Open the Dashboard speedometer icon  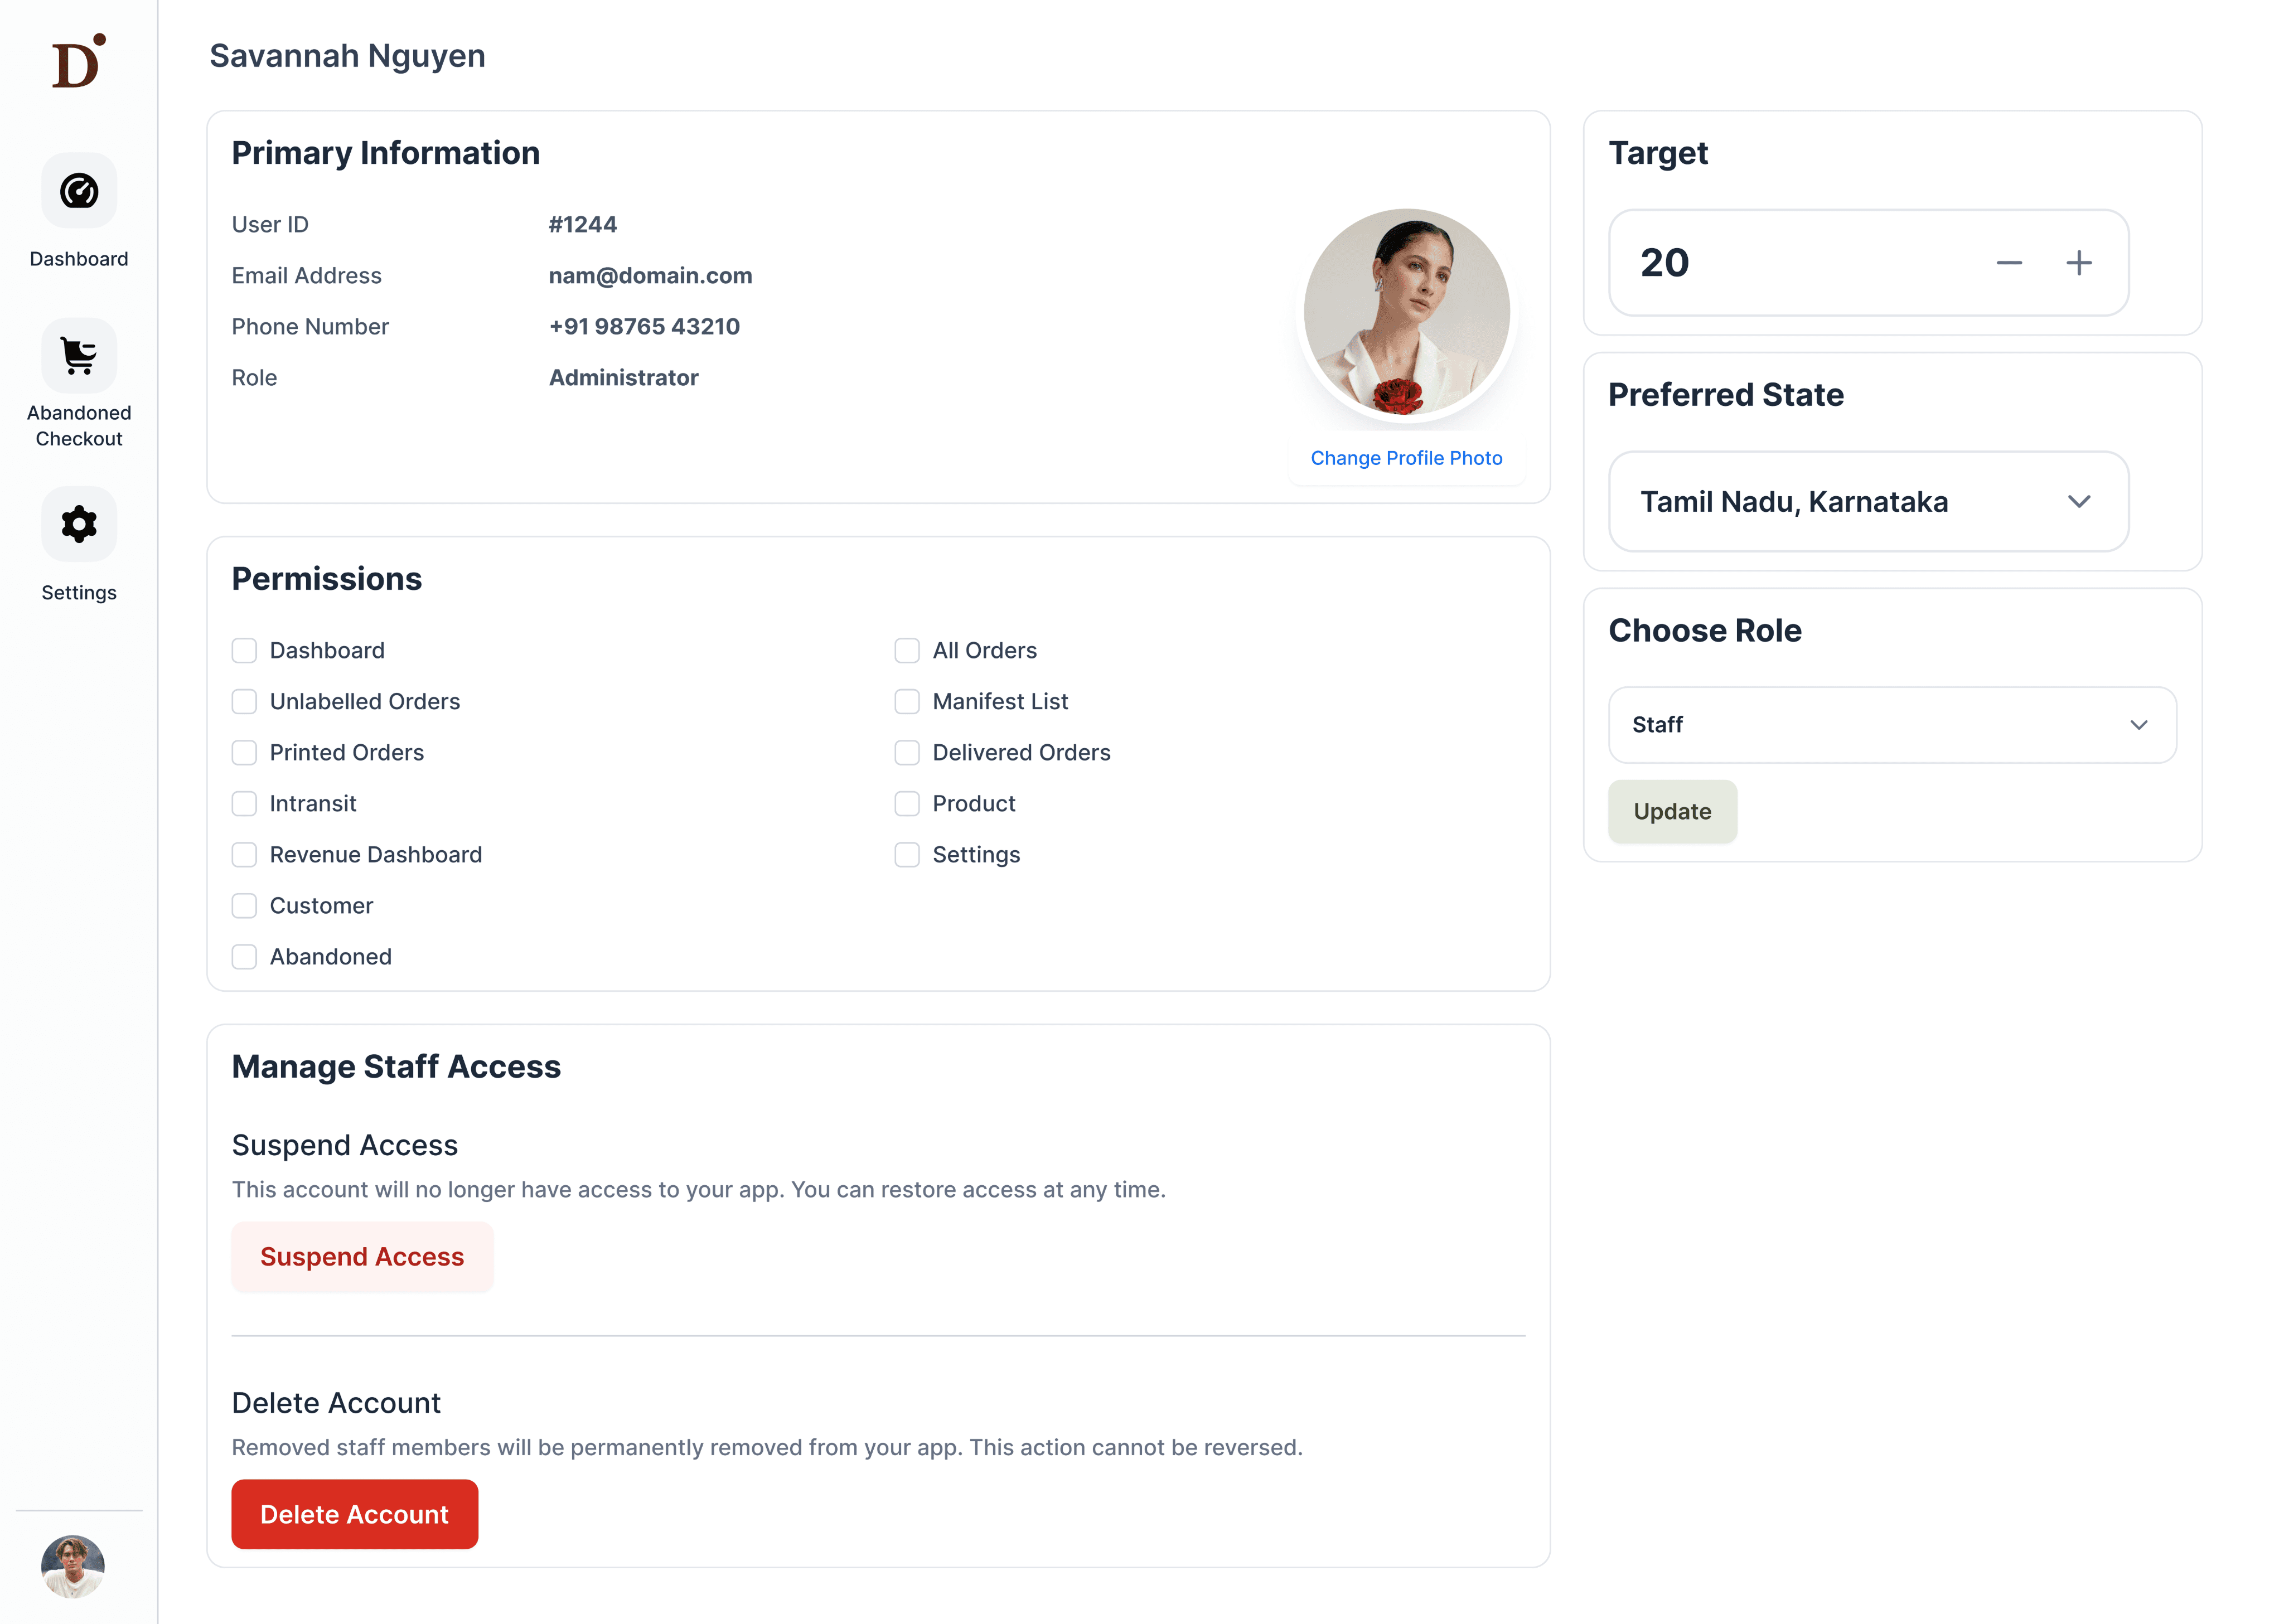click(x=79, y=190)
